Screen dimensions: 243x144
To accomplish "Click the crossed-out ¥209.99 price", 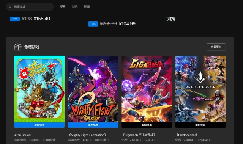I will tap(109, 24).
